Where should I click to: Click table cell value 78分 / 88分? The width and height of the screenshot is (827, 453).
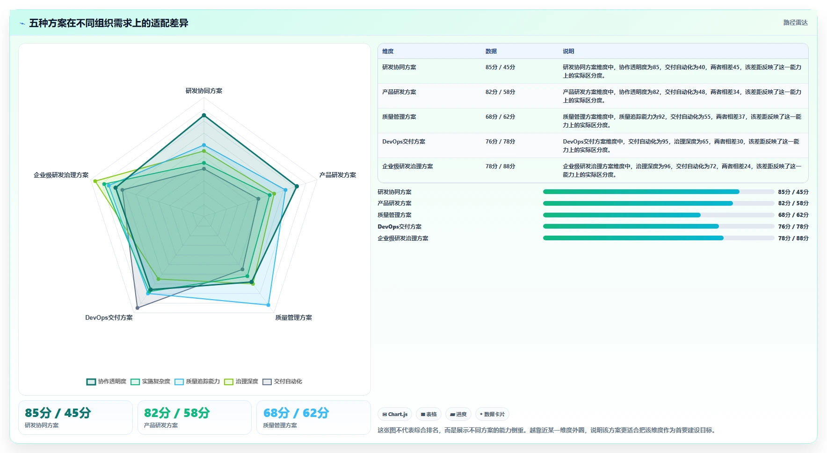500,166
